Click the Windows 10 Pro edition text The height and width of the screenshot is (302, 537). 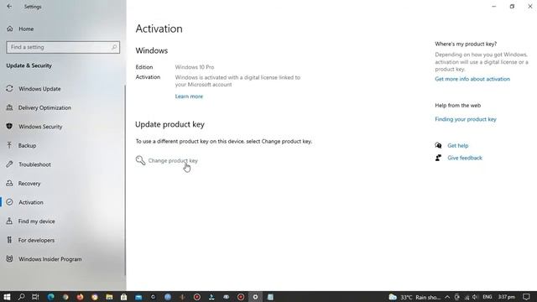(x=195, y=67)
